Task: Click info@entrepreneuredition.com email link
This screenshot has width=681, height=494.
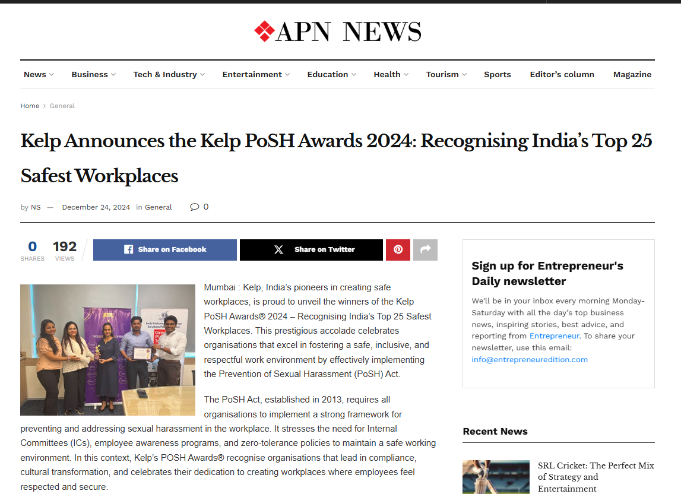Action: click(530, 359)
